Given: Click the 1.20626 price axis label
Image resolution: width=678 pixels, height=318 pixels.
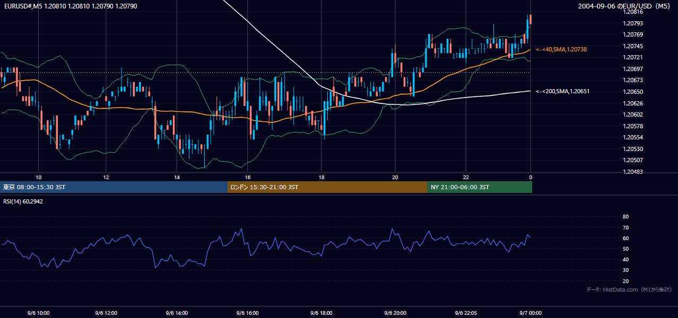Looking at the screenshot, I should (632, 103).
